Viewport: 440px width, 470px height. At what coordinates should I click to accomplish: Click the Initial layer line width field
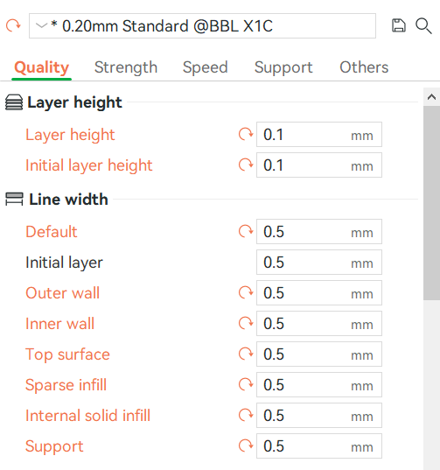click(x=319, y=263)
